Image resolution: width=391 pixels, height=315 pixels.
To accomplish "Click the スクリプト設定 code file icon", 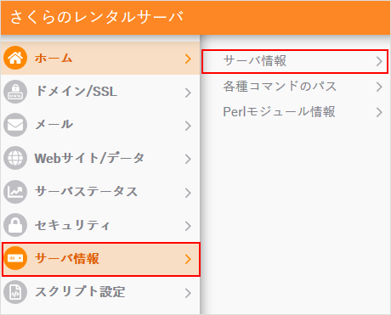I will [15, 292].
